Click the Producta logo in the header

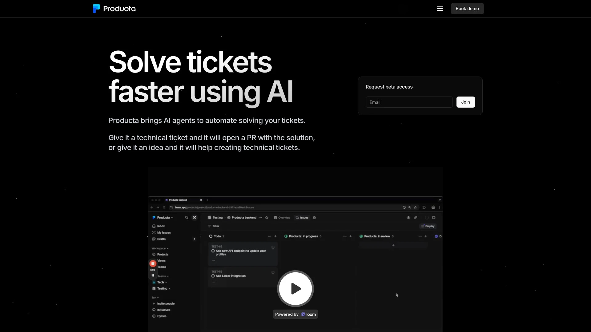tap(114, 9)
